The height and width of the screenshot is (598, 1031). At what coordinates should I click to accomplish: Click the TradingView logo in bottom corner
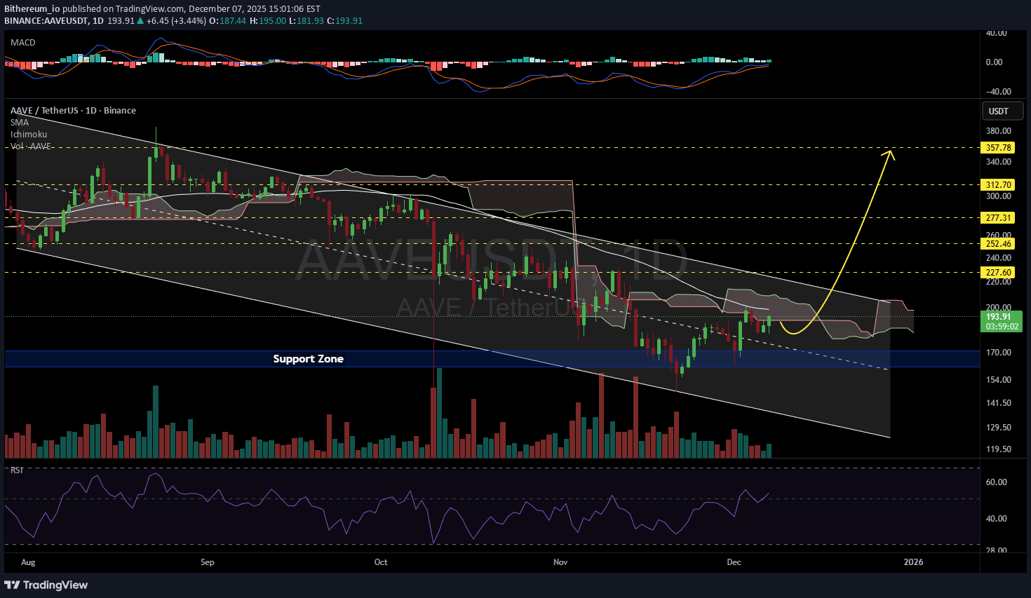(46, 585)
